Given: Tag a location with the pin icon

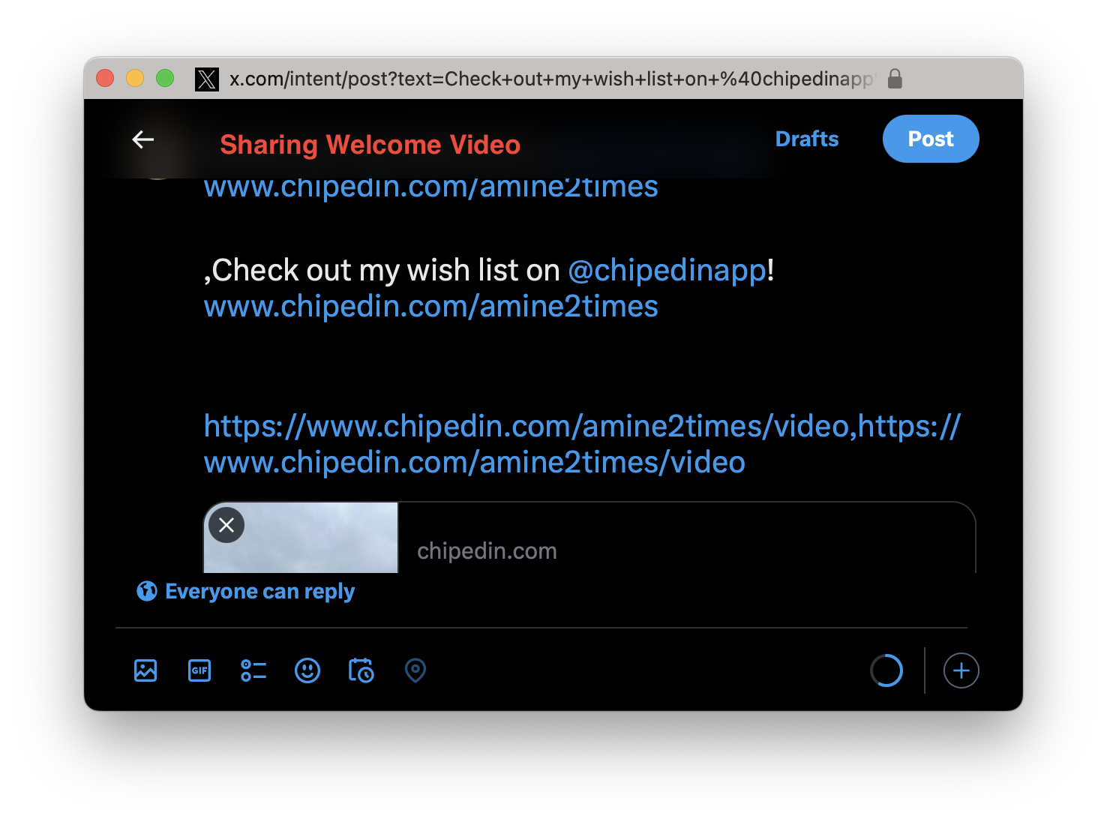Looking at the screenshot, I should click(415, 670).
